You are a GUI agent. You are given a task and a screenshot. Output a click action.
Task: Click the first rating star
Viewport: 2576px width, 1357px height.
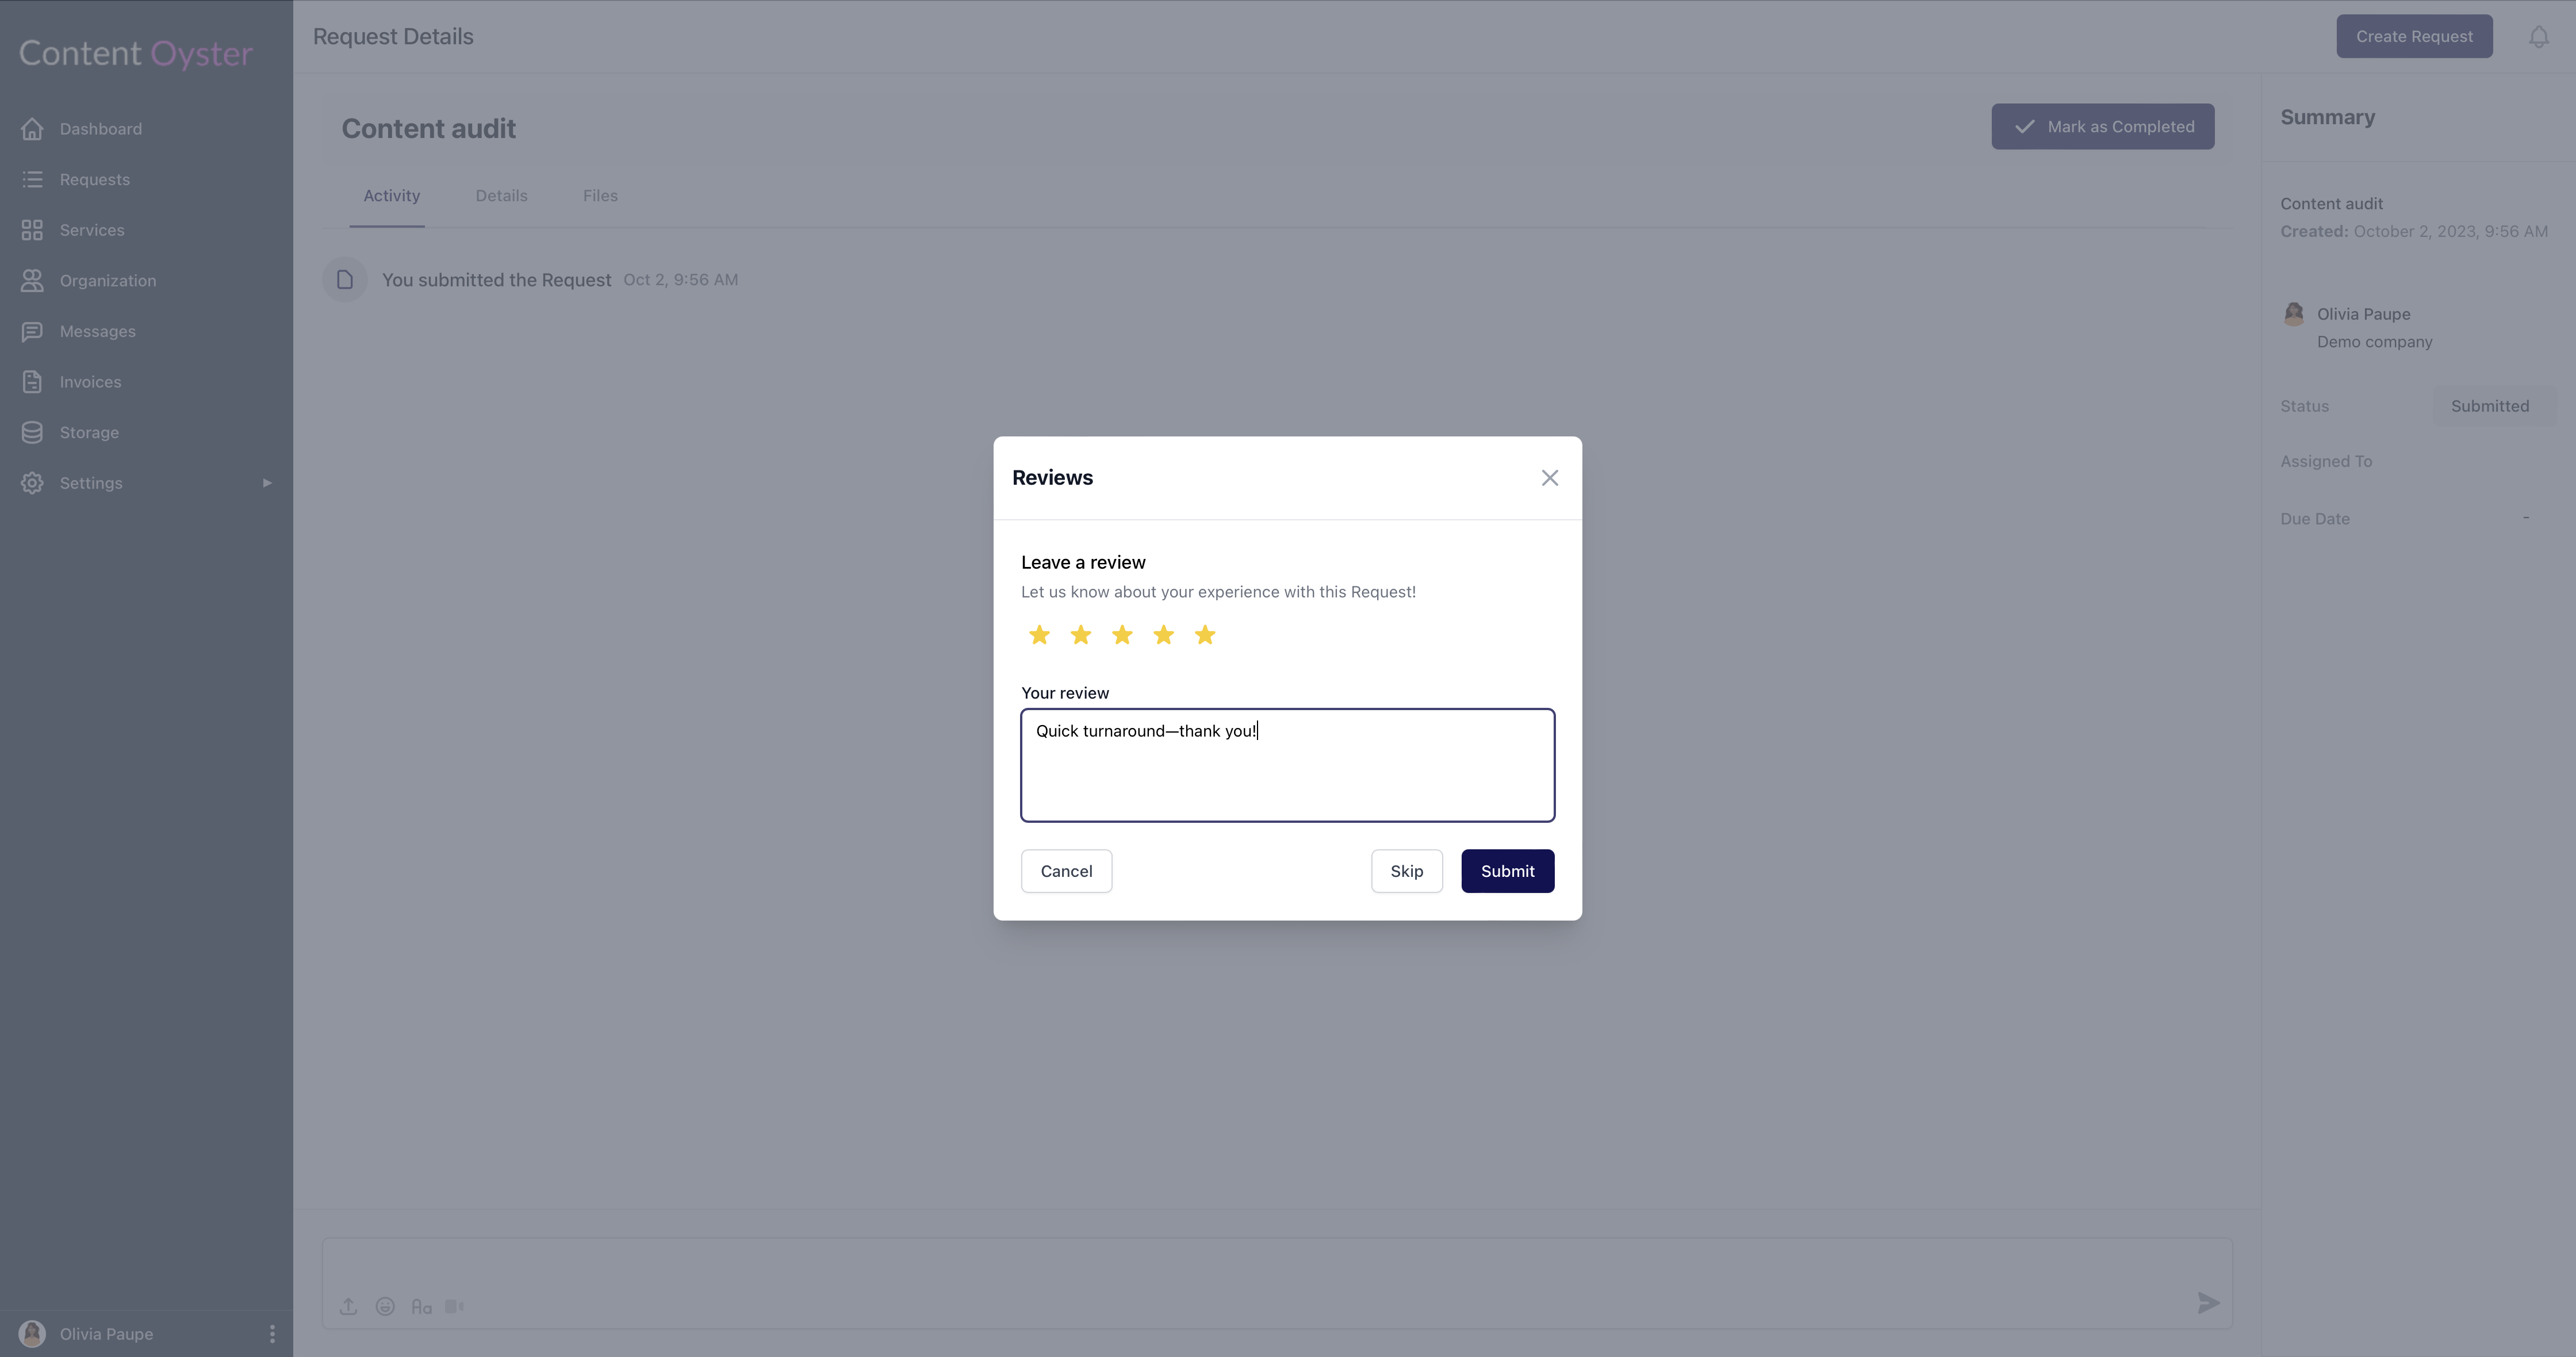point(1039,635)
